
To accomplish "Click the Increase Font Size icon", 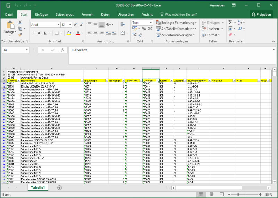I will pos(75,25).
